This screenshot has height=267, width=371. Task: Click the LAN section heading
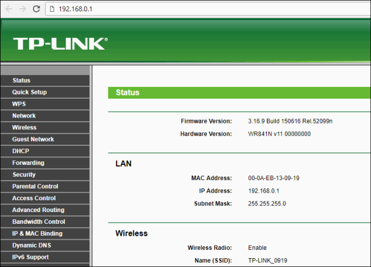[x=124, y=164]
